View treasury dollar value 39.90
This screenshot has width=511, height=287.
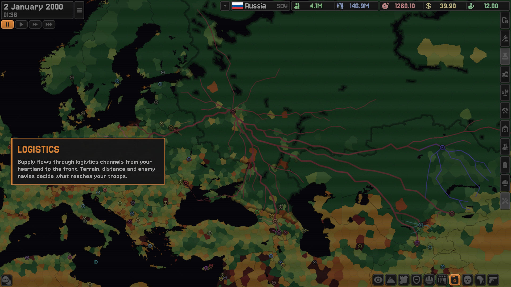point(448,6)
